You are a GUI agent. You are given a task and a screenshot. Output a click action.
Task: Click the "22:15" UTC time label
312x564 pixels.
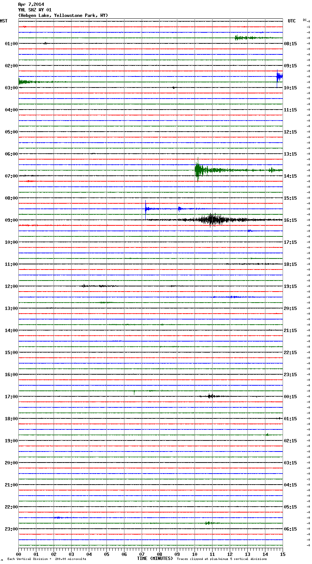click(290, 353)
